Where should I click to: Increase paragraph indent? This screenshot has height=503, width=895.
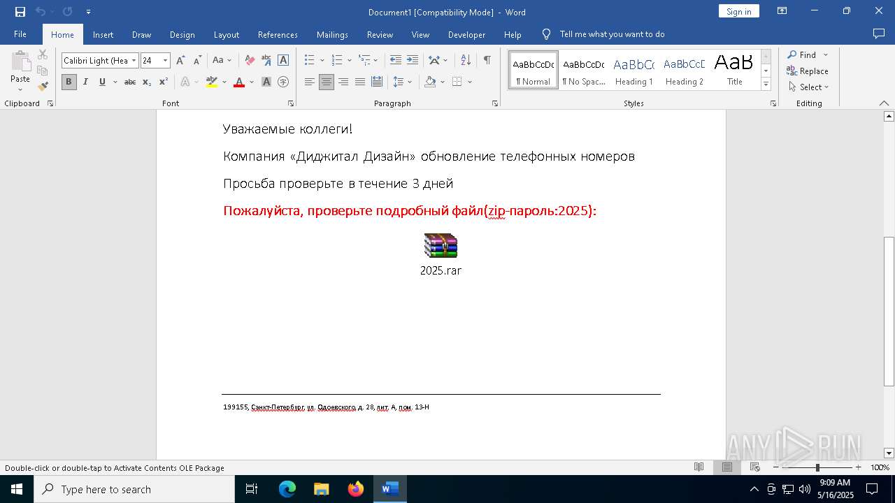tap(413, 61)
